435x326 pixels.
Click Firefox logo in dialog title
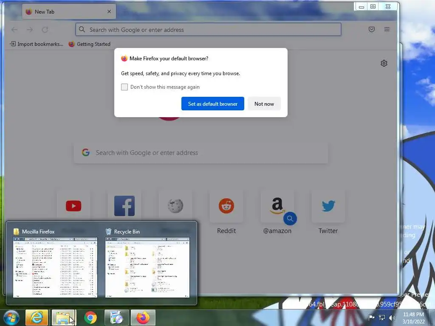tap(124, 59)
